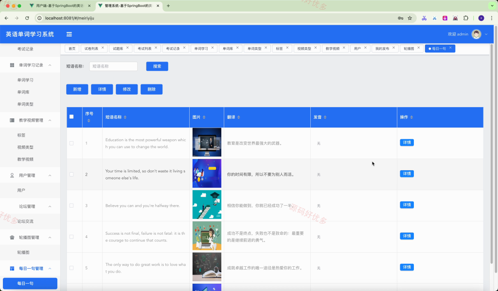Select the checkbox for row 3
The height and width of the screenshot is (291, 498).
coord(71,206)
